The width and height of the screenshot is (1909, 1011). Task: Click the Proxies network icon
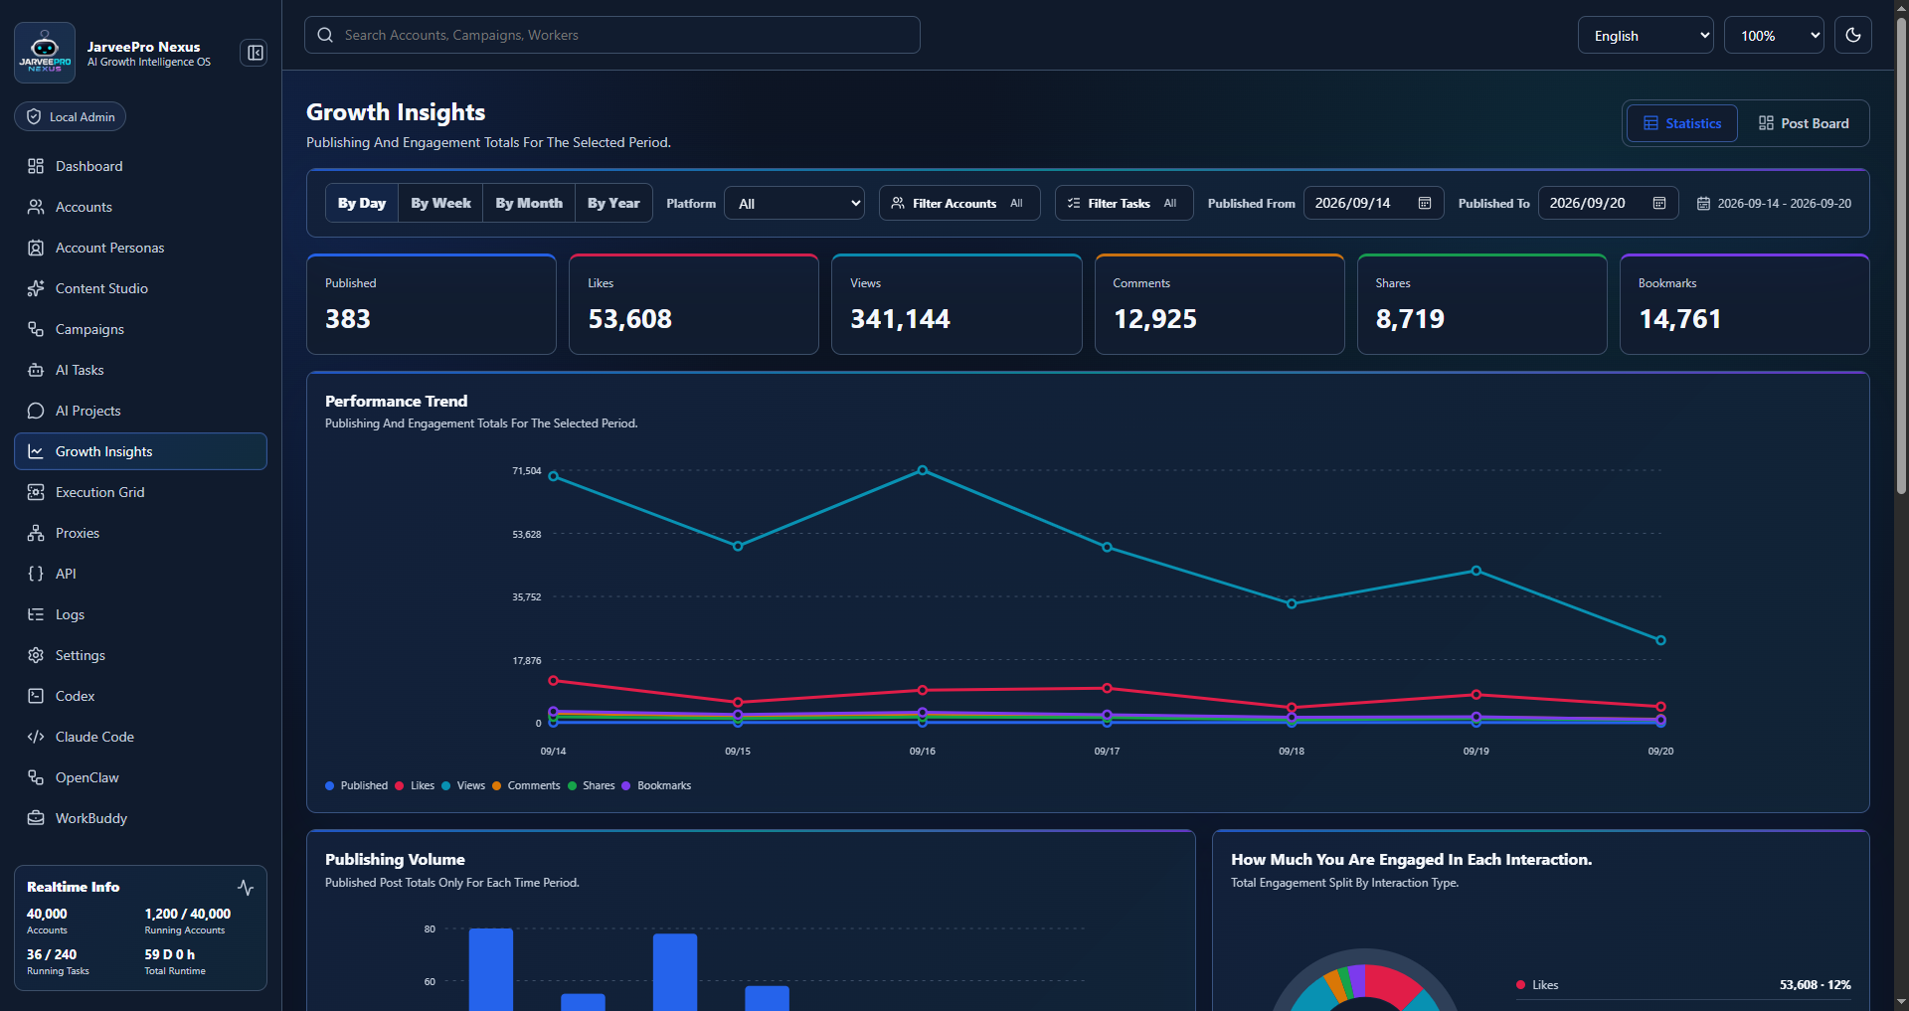click(36, 533)
